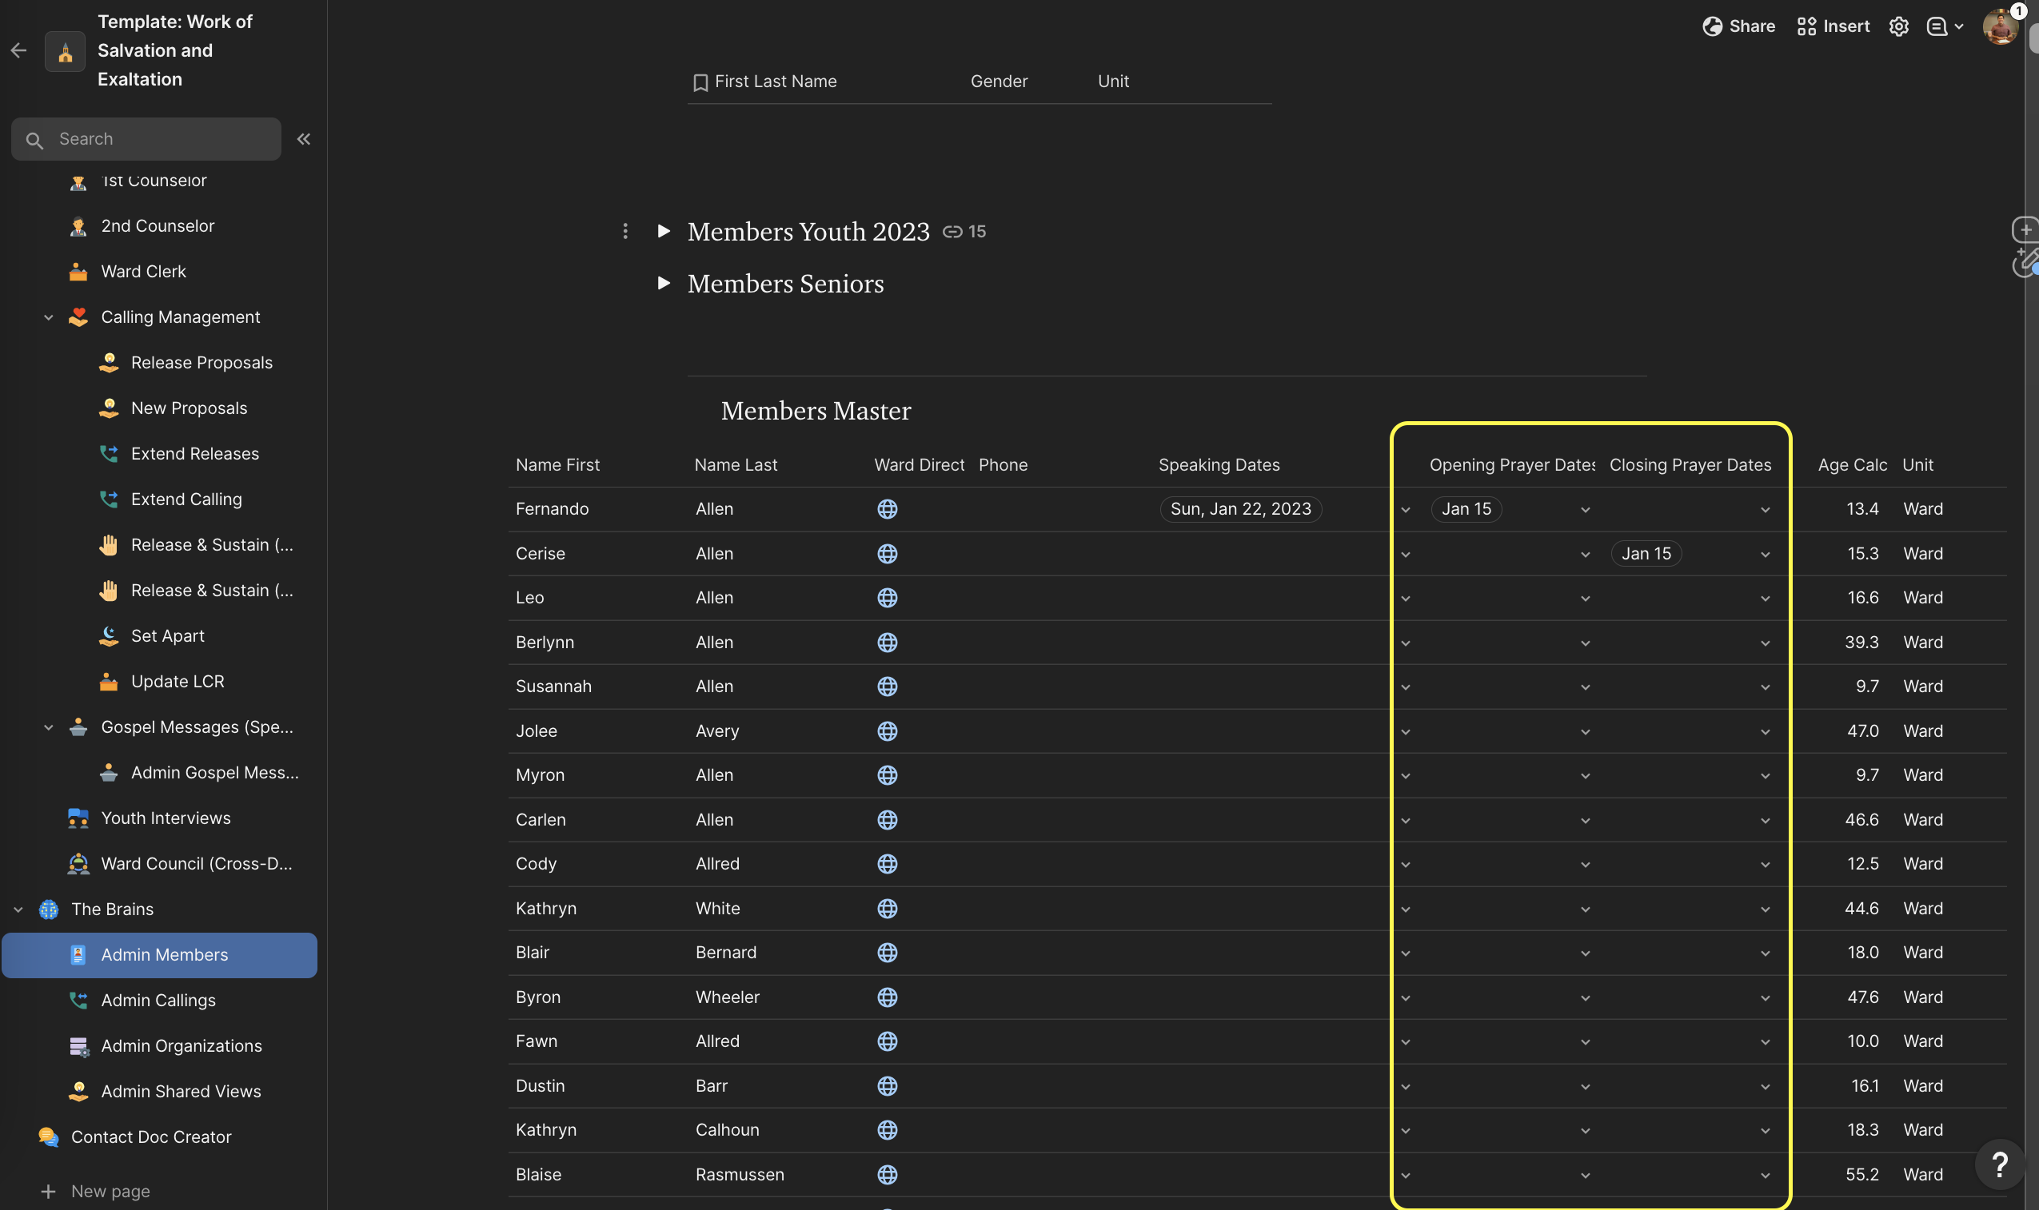2039x1210 pixels.
Task: Click the settings gear icon
Action: pyautogui.click(x=1898, y=27)
